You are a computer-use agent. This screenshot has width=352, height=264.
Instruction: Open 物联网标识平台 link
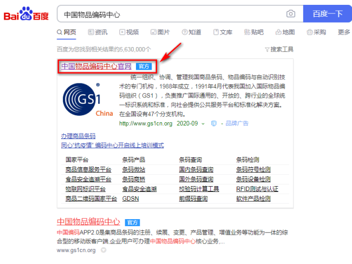[86, 189]
